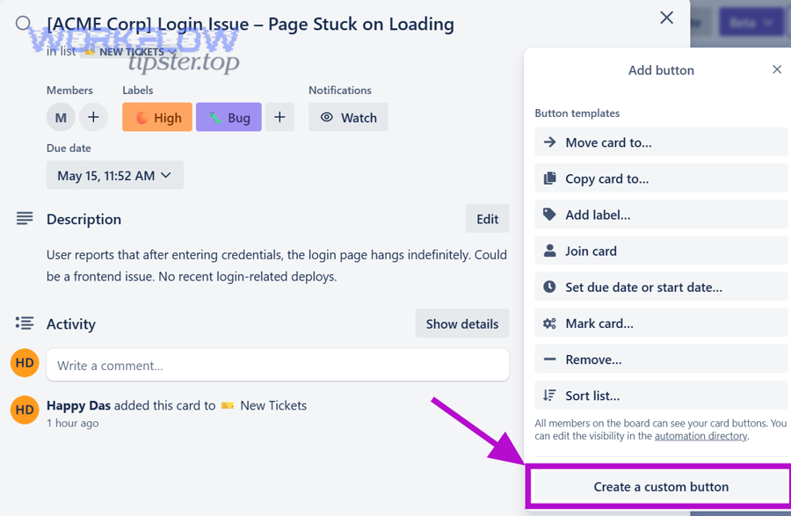Click Happy Das user name
The image size is (791, 516).
[79, 405]
